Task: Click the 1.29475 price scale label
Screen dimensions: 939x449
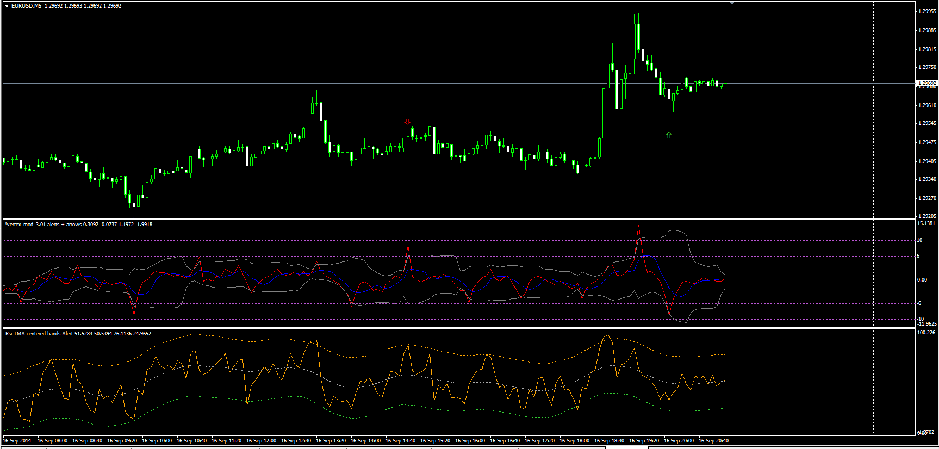Action: pos(927,142)
